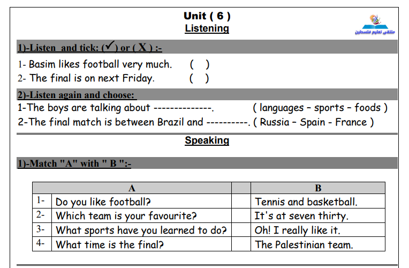Click the checkmark symbol in Listen and tick heading
Viewport: 409px width, 268px height.
(110, 45)
